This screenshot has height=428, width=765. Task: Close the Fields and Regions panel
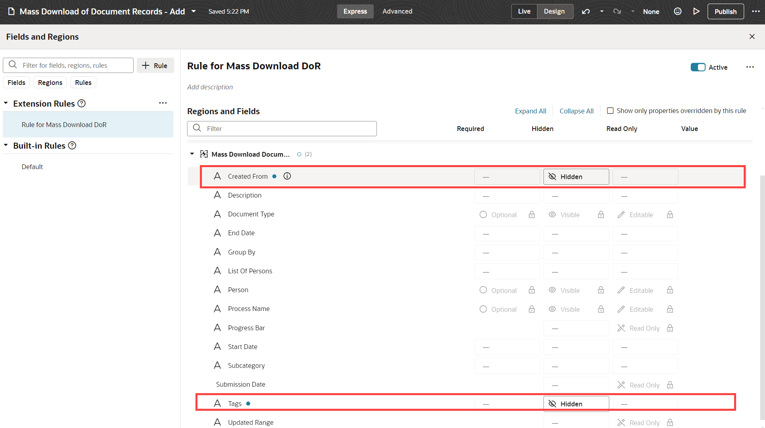[x=752, y=36]
